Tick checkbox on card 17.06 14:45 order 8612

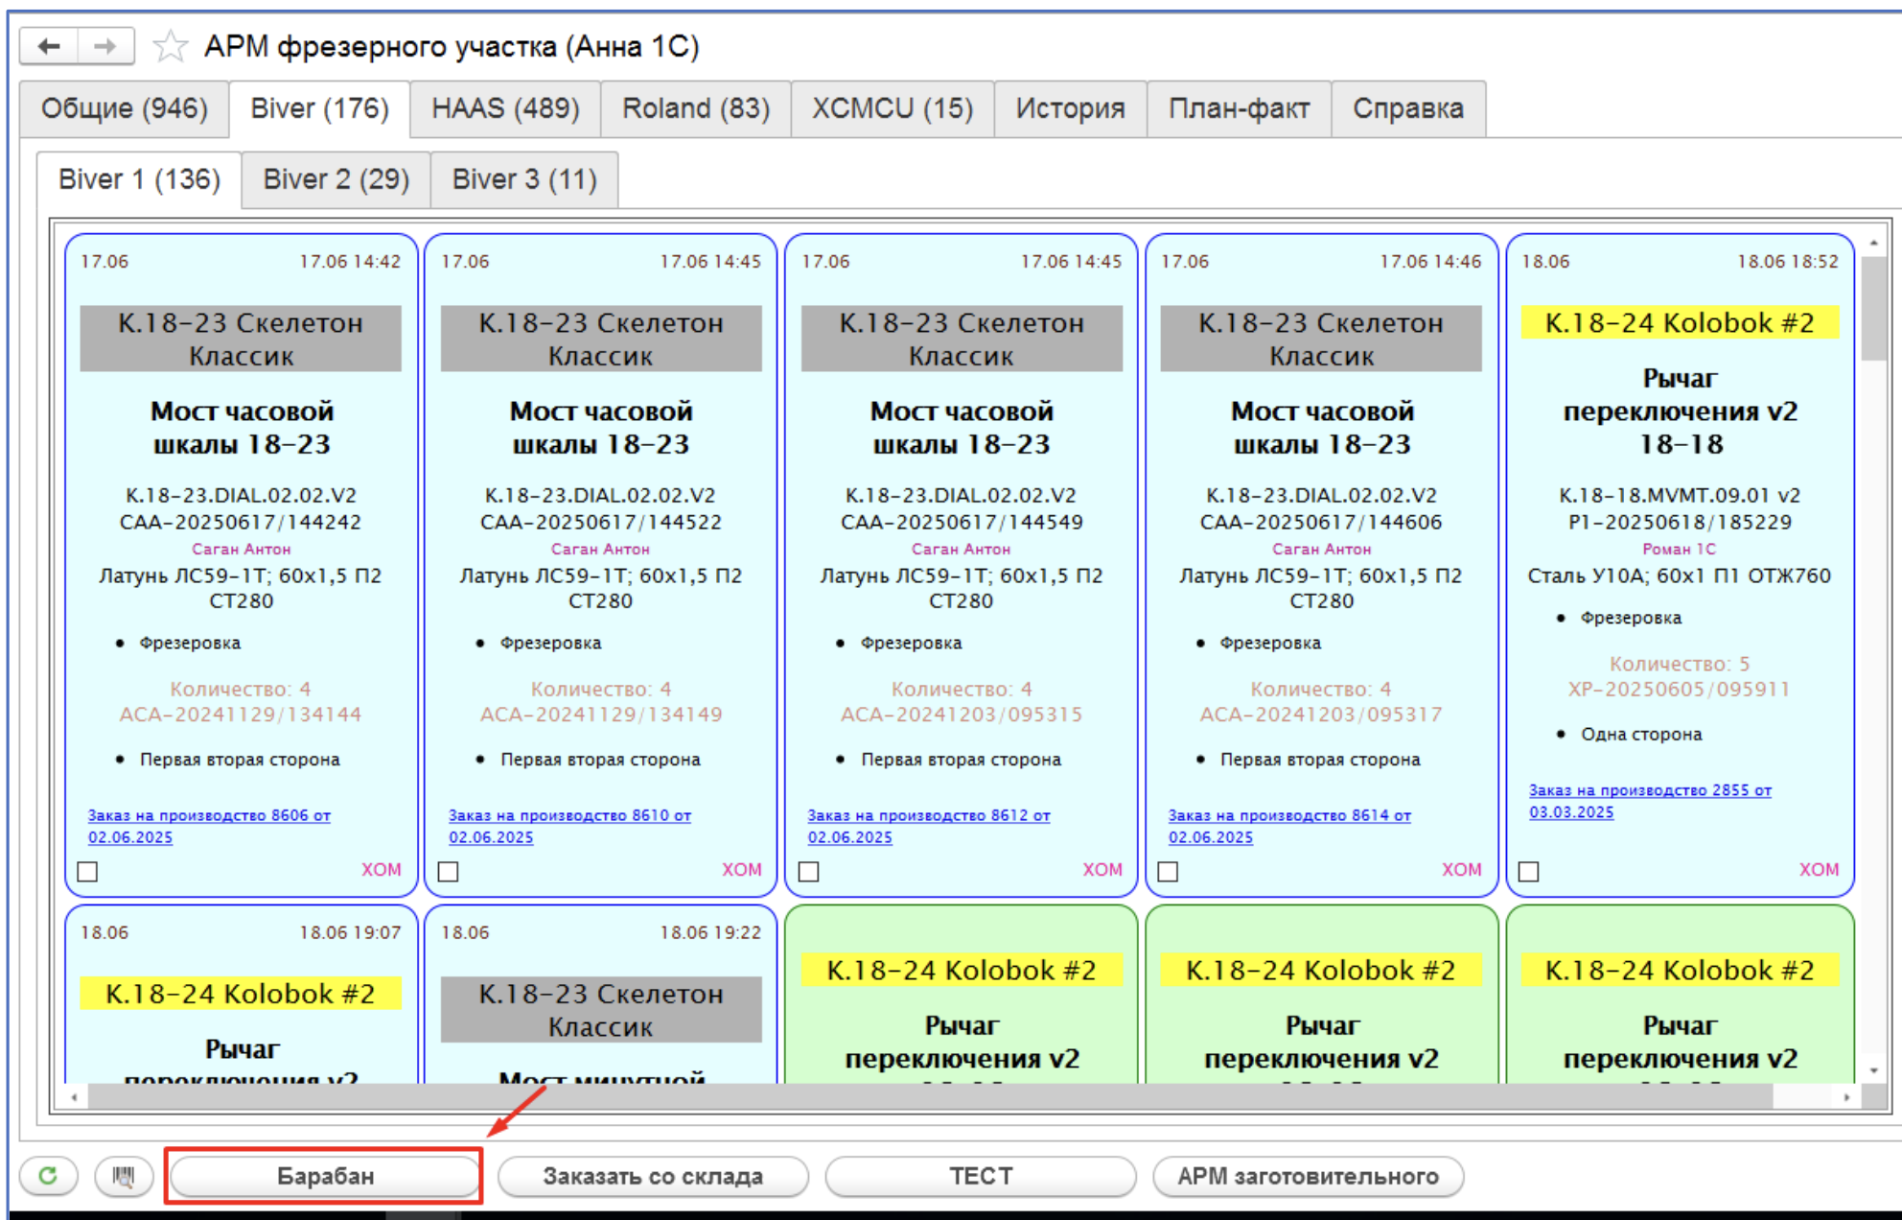[809, 871]
